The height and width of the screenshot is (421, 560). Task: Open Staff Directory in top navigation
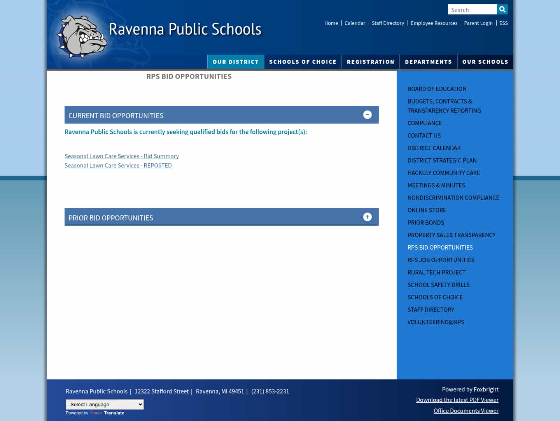[x=388, y=23]
